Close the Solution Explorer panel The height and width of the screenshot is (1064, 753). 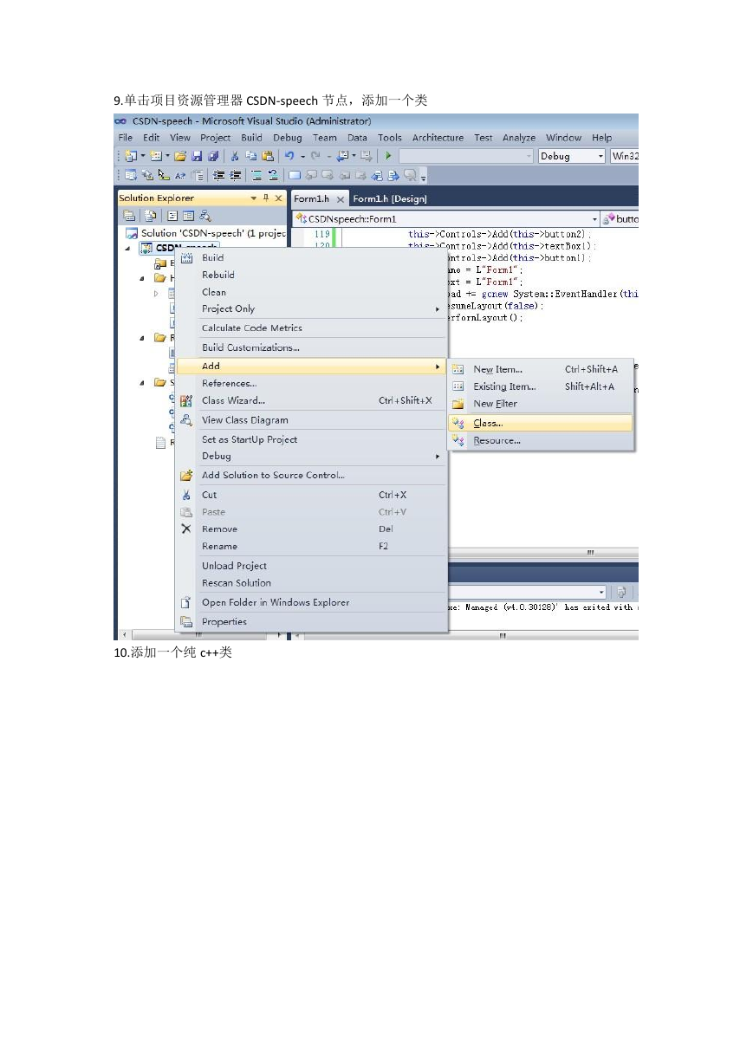(278, 198)
